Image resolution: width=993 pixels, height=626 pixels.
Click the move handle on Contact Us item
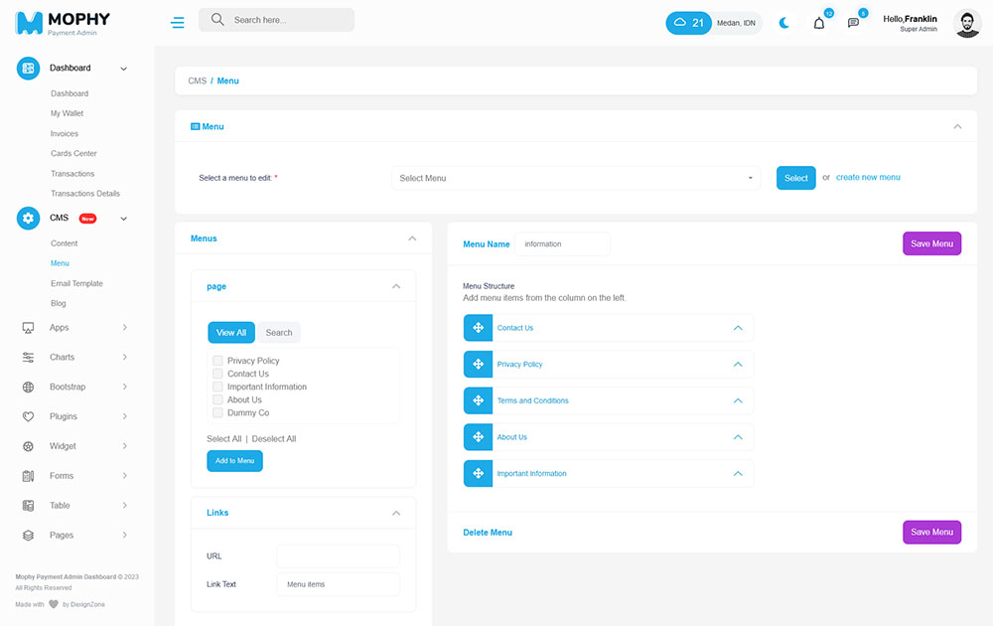478,328
